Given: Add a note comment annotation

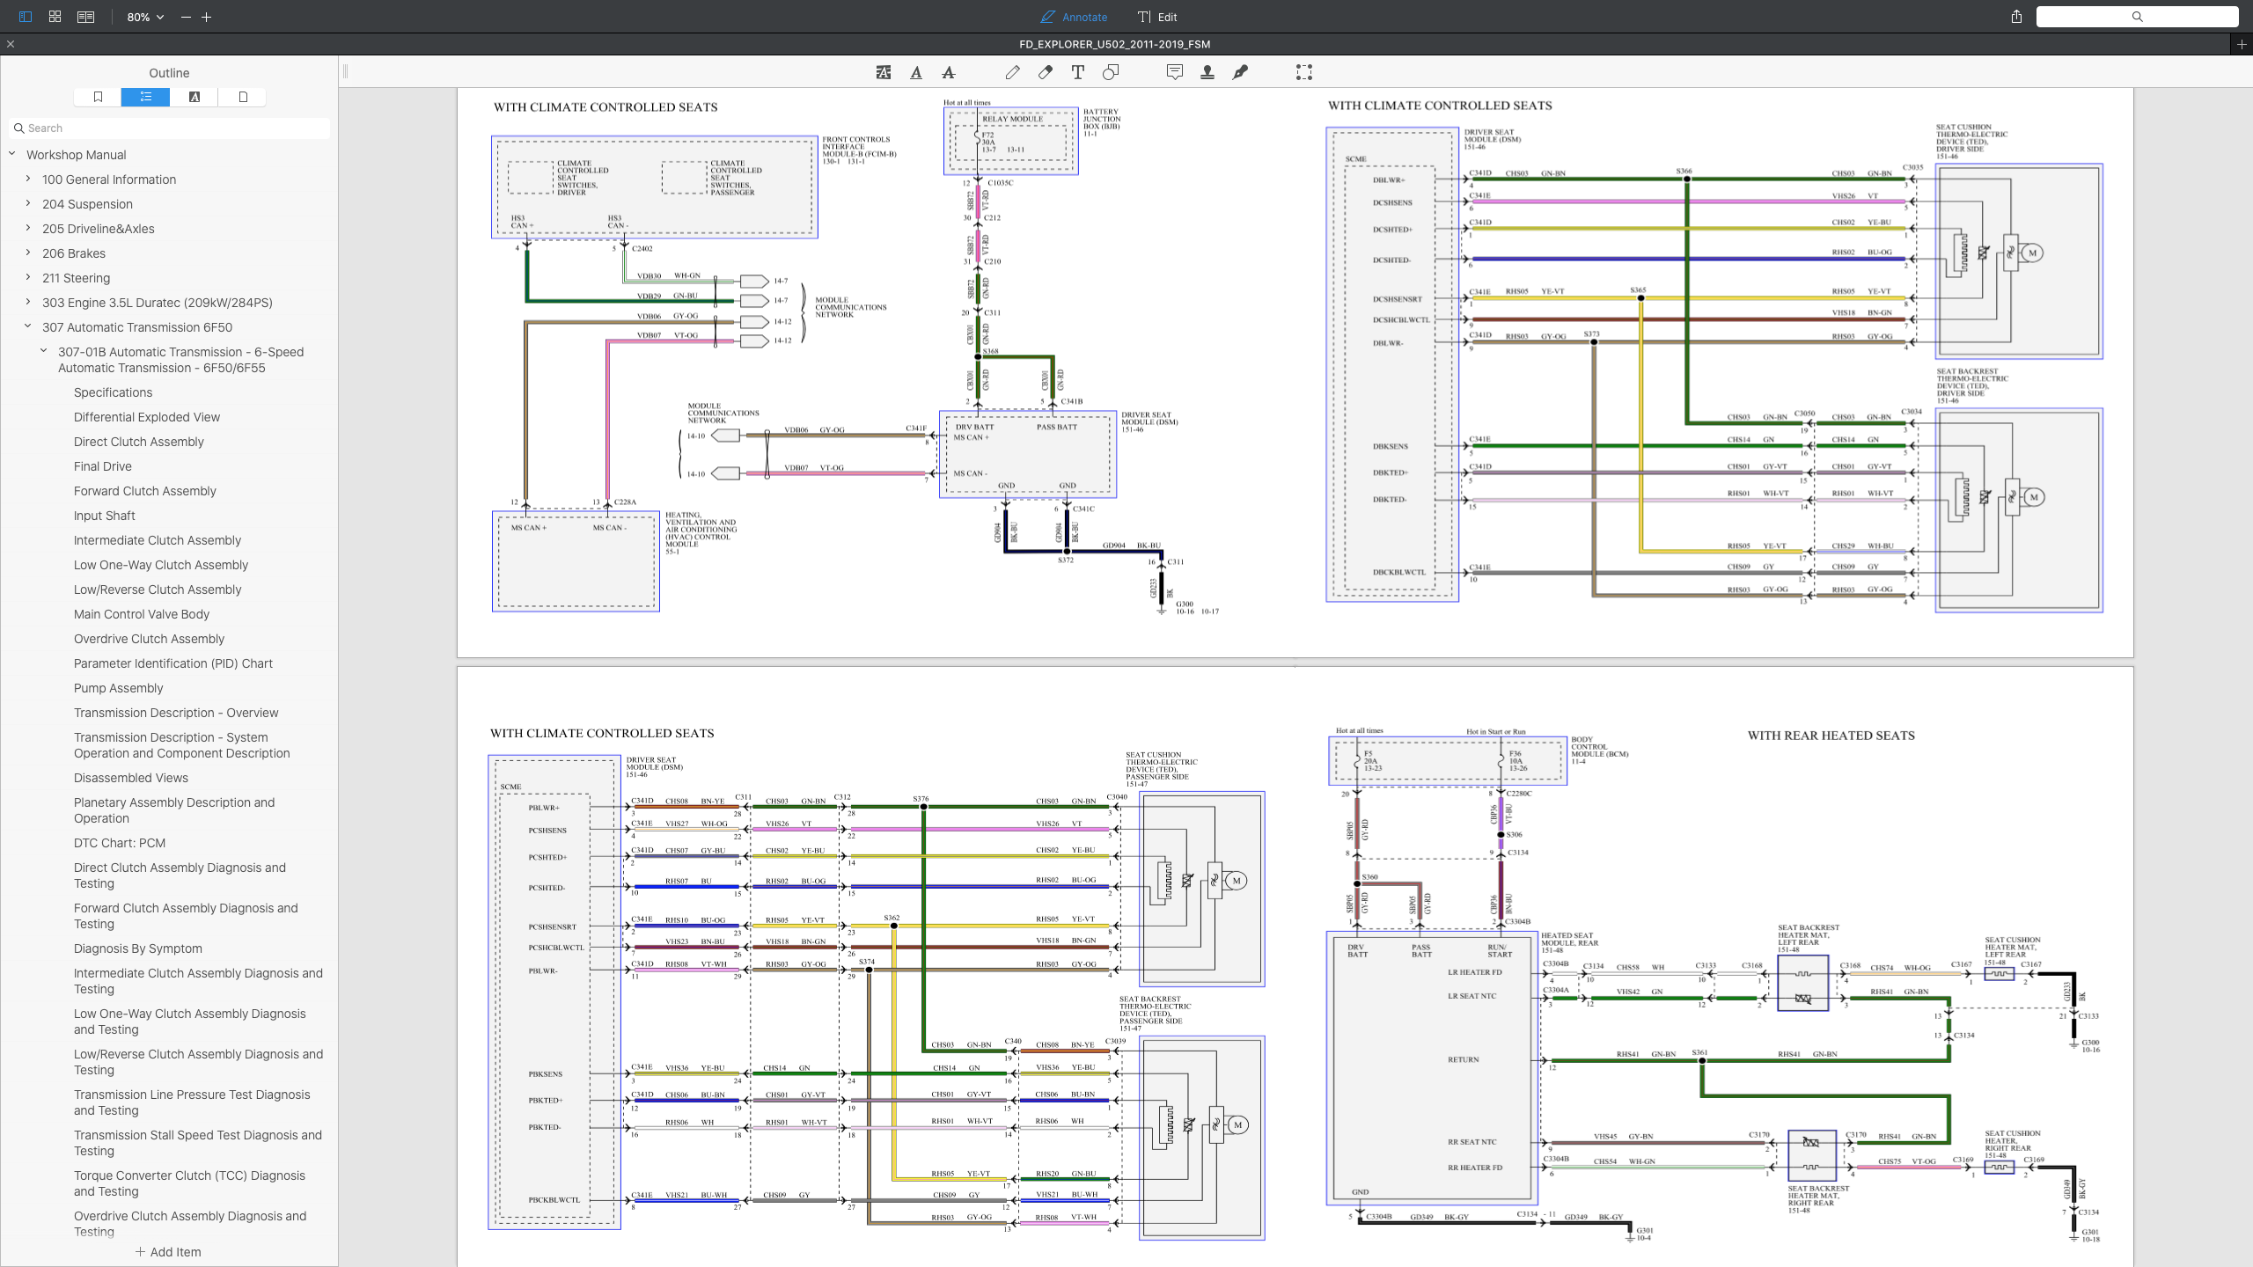Looking at the screenshot, I should [x=1174, y=73].
